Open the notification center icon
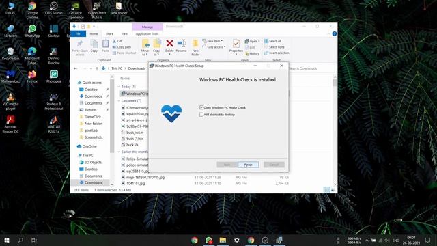This screenshot has width=437, height=246. click(428, 240)
